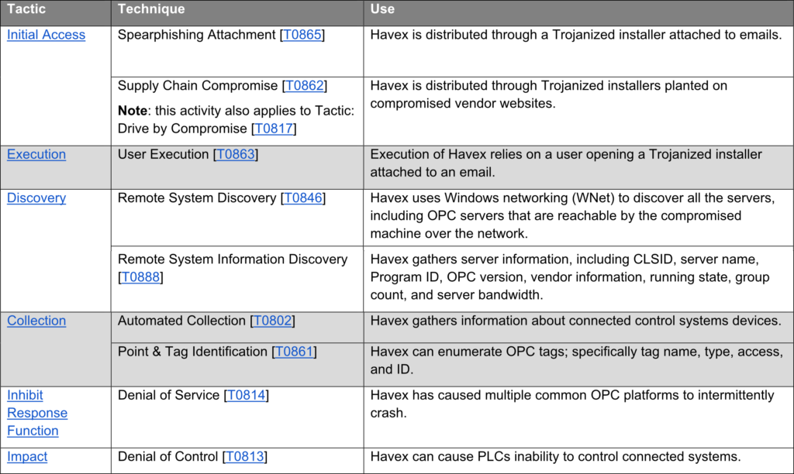Open T0813 Denial of Control link
Screen dimensions: 794x474
click(x=244, y=456)
